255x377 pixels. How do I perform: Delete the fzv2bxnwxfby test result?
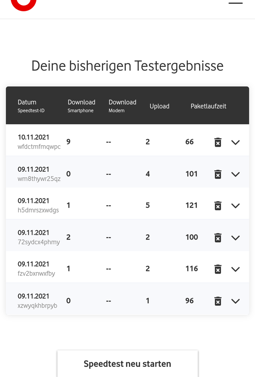point(218,269)
